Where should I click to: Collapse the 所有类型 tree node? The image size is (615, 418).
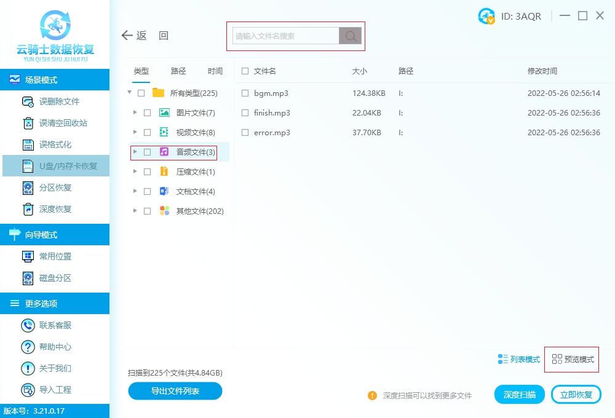(x=129, y=92)
